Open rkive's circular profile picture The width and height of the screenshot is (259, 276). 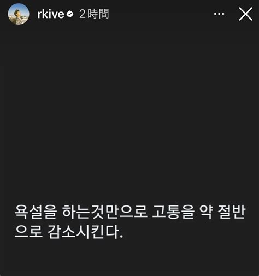[x=19, y=14]
